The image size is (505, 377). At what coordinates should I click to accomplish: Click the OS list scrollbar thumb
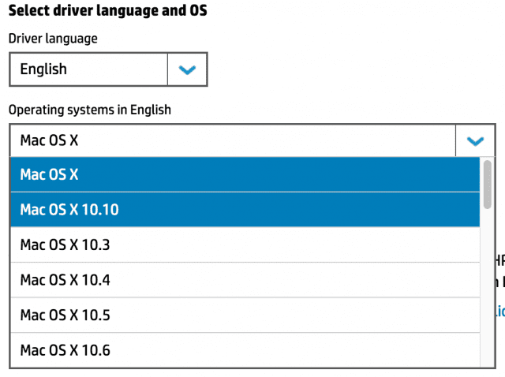pos(488,185)
